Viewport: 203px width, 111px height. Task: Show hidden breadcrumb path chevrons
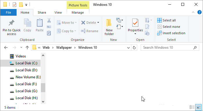tap(39, 48)
